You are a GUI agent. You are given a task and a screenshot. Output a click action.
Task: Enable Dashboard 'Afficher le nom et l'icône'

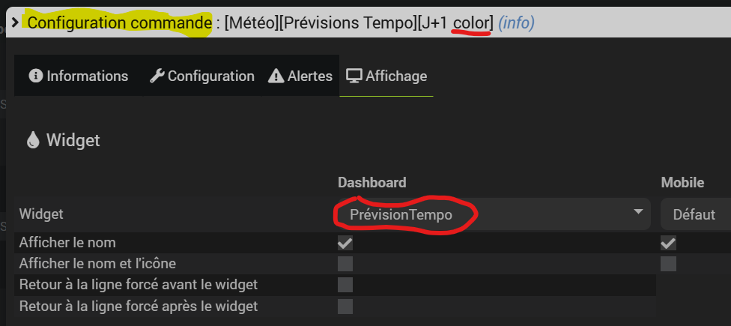coord(345,264)
